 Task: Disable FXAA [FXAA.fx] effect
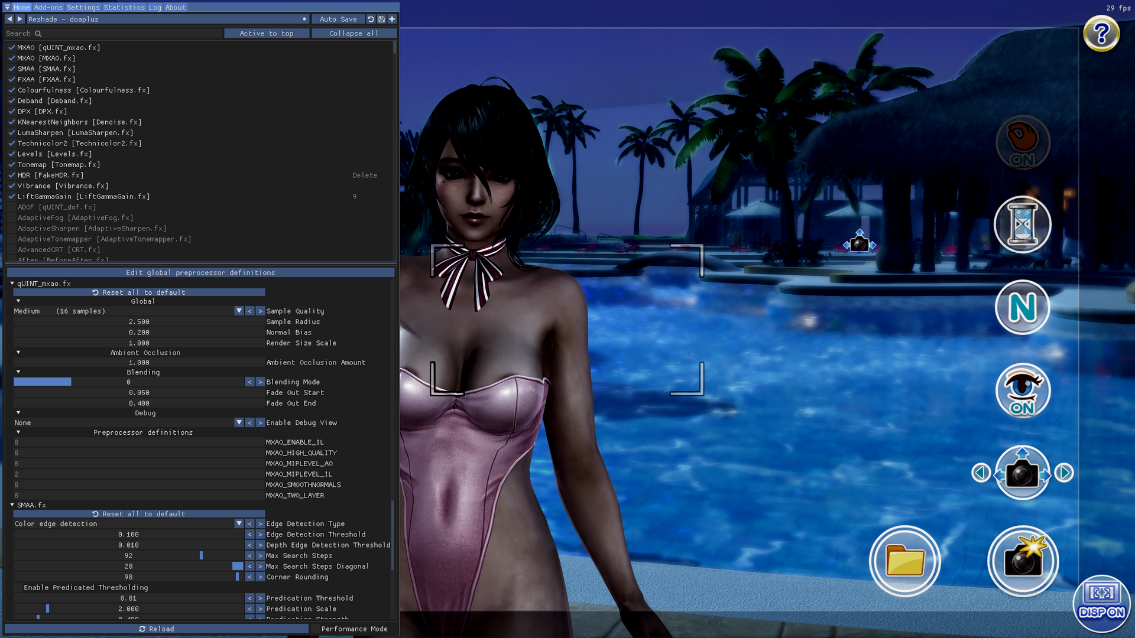point(12,80)
